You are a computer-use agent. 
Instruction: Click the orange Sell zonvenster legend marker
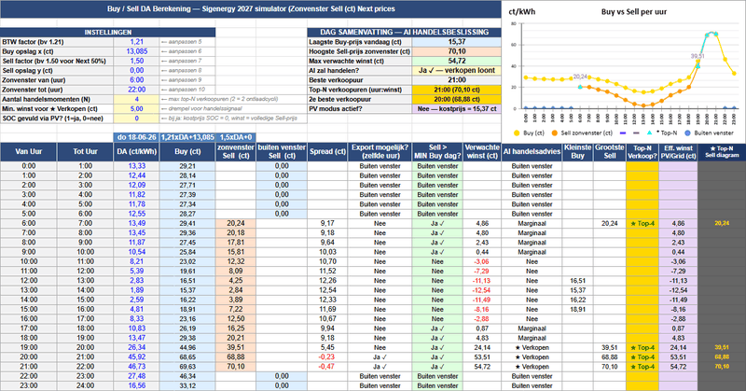coord(554,133)
